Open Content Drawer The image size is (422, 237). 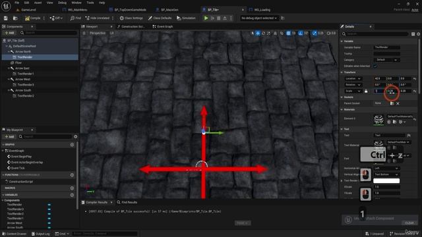pyautogui.click(x=15, y=234)
